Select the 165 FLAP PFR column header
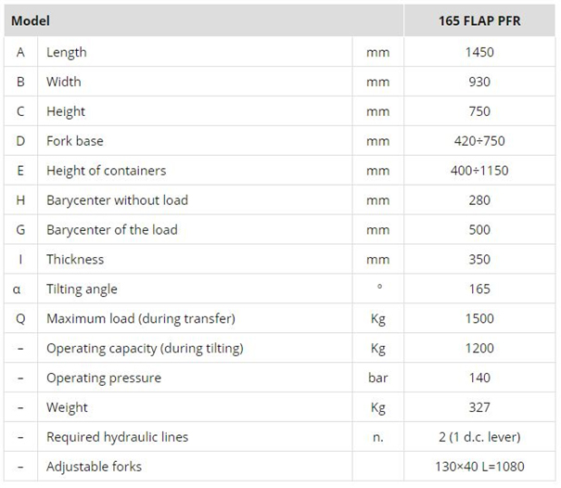The image size is (561, 488). tap(479, 20)
